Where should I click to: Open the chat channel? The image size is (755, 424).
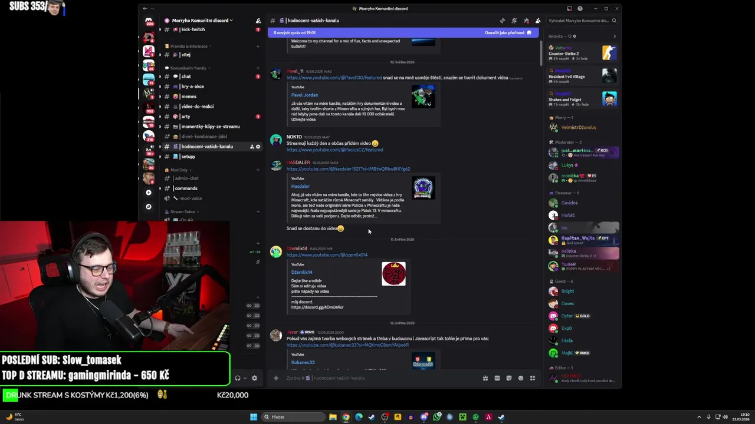(210, 77)
